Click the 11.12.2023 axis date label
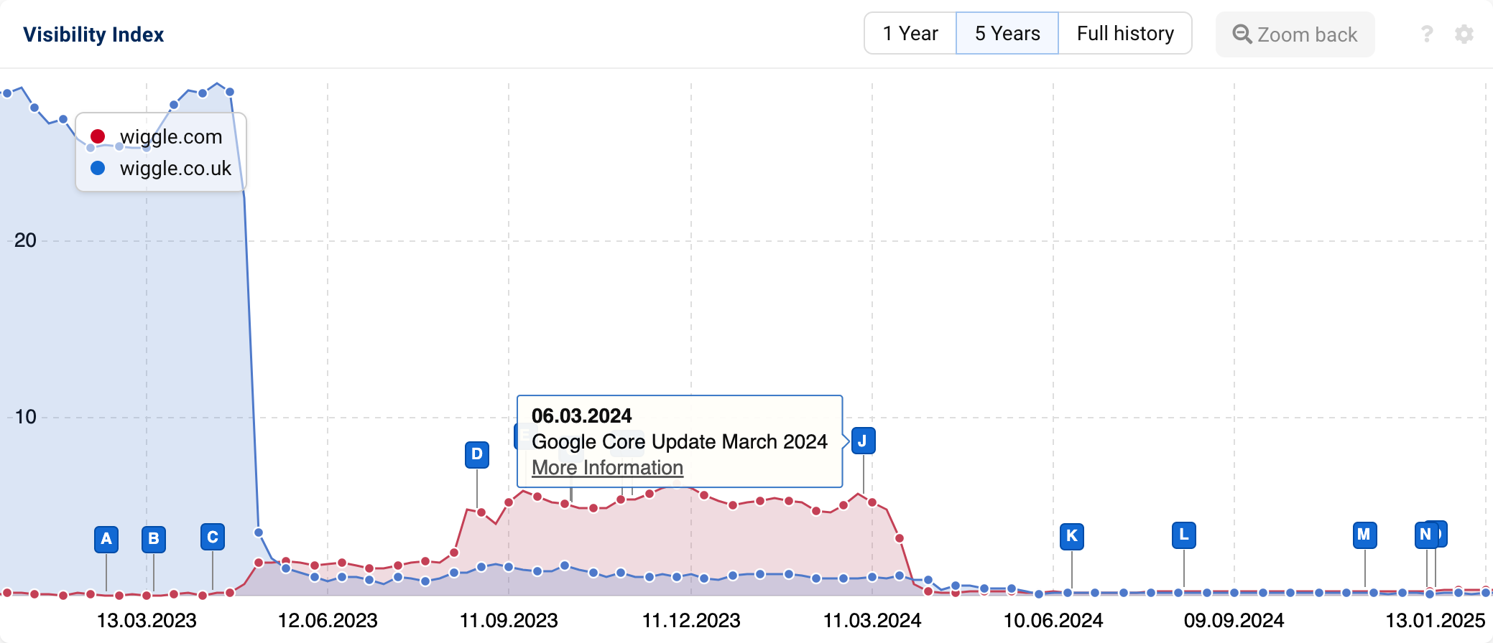The height and width of the screenshot is (643, 1493). (691, 620)
